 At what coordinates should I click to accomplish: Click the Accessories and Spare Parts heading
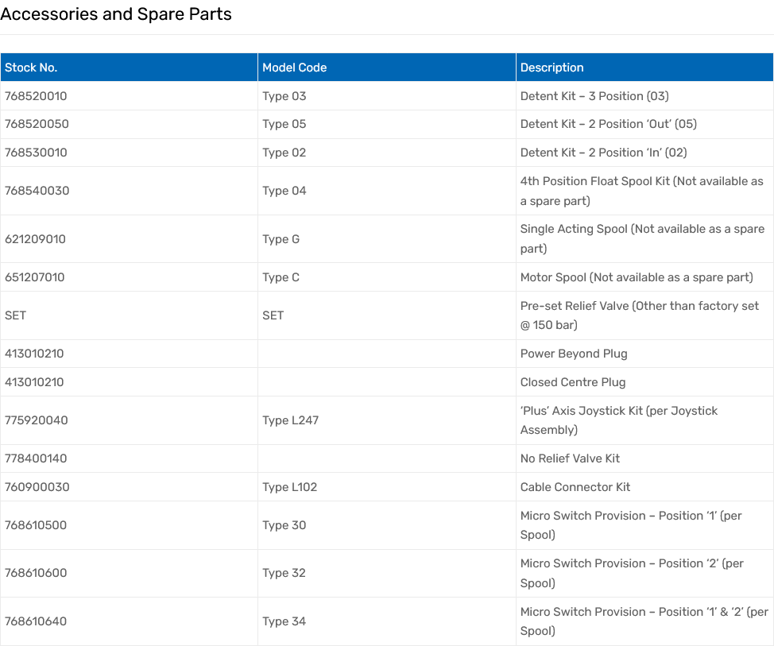116,14
